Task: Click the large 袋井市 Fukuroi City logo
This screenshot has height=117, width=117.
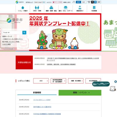Action: [x=15, y=20]
